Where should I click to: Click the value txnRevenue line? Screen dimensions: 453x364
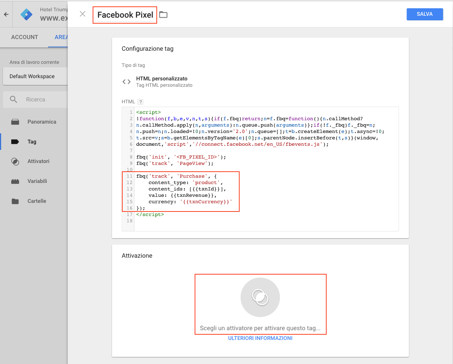183,195
